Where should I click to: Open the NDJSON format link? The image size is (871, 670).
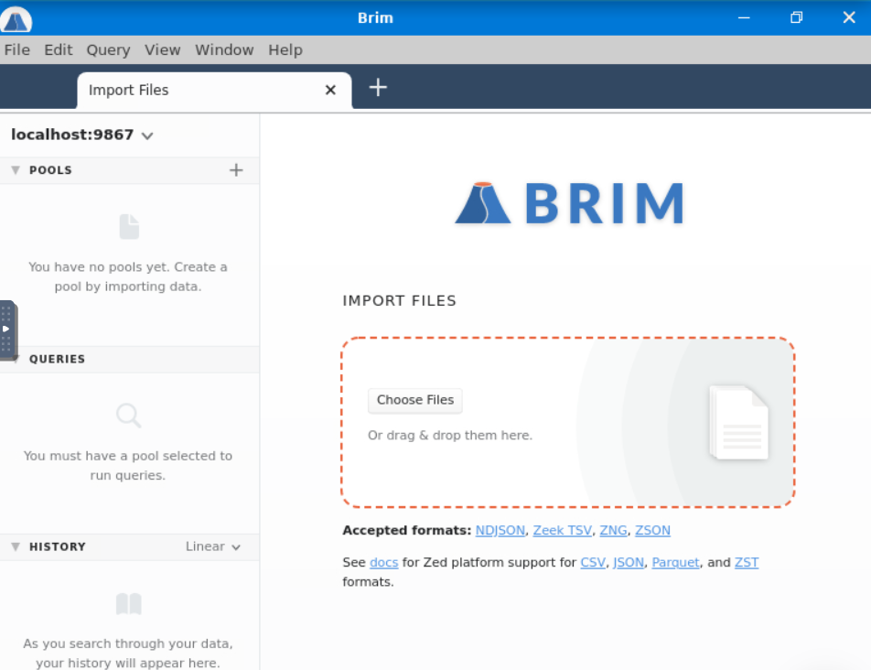pyautogui.click(x=500, y=531)
